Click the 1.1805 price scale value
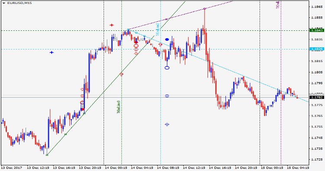The image size is (325, 171). 317,72
